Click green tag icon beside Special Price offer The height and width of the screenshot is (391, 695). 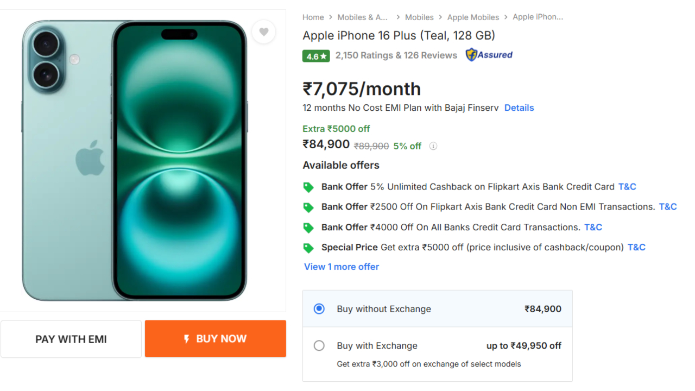308,248
